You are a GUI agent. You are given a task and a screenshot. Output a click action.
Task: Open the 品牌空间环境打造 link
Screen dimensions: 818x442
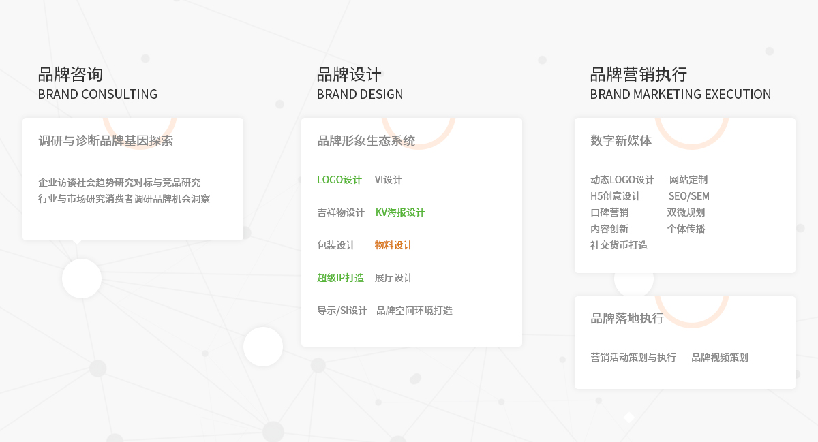tap(414, 311)
